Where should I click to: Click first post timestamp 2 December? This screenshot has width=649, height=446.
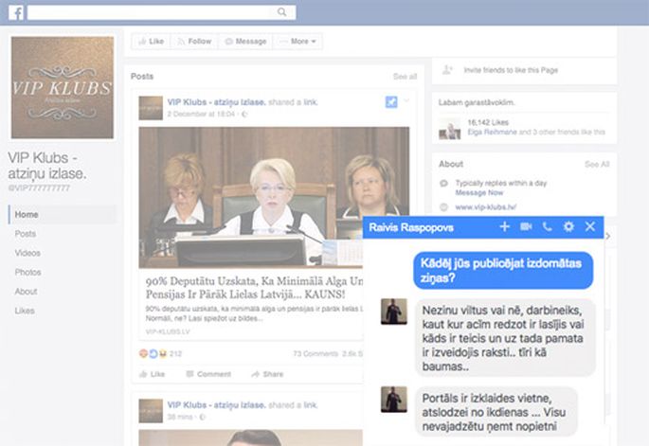pos(201,114)
